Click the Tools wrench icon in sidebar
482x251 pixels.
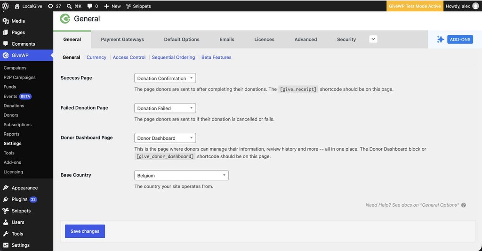[x=6, y=234]
